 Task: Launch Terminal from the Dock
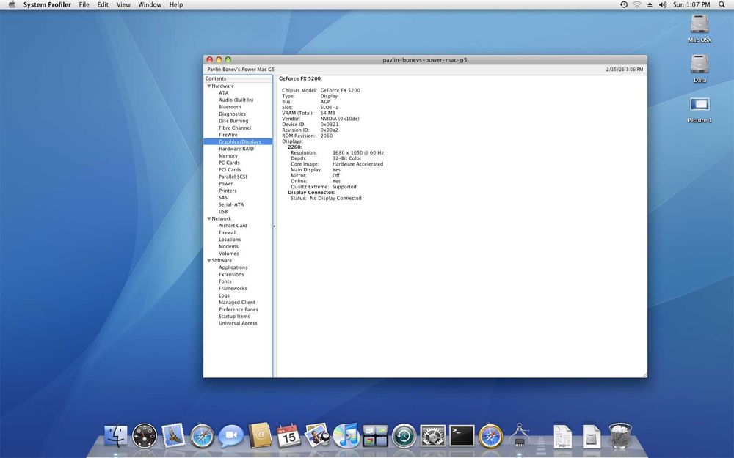[x=462, y=436]
